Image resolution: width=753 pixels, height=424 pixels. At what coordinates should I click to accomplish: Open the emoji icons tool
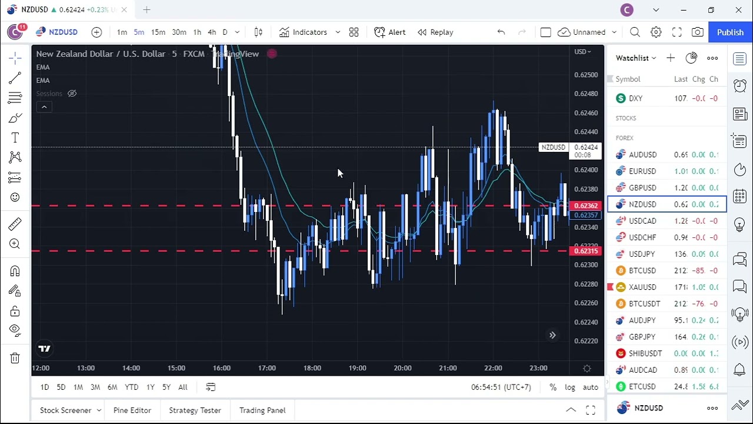pos(15,197)
